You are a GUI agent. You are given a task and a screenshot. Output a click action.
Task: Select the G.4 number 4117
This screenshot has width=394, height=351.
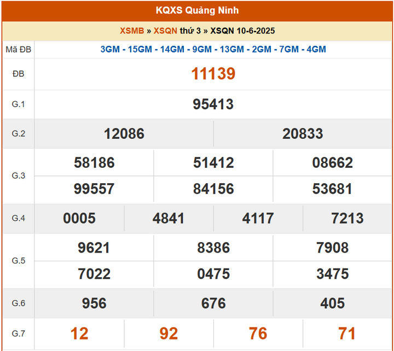(x=258, y=218)
